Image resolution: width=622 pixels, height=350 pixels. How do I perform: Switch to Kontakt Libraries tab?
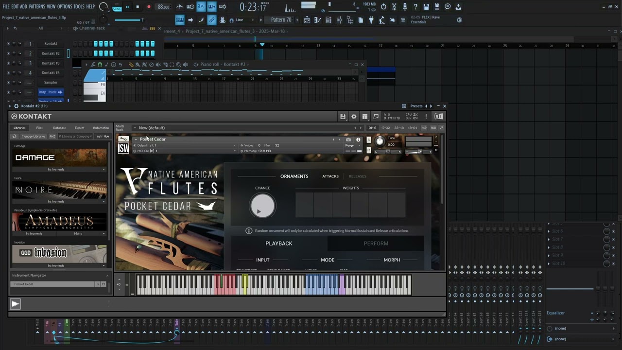19,128
